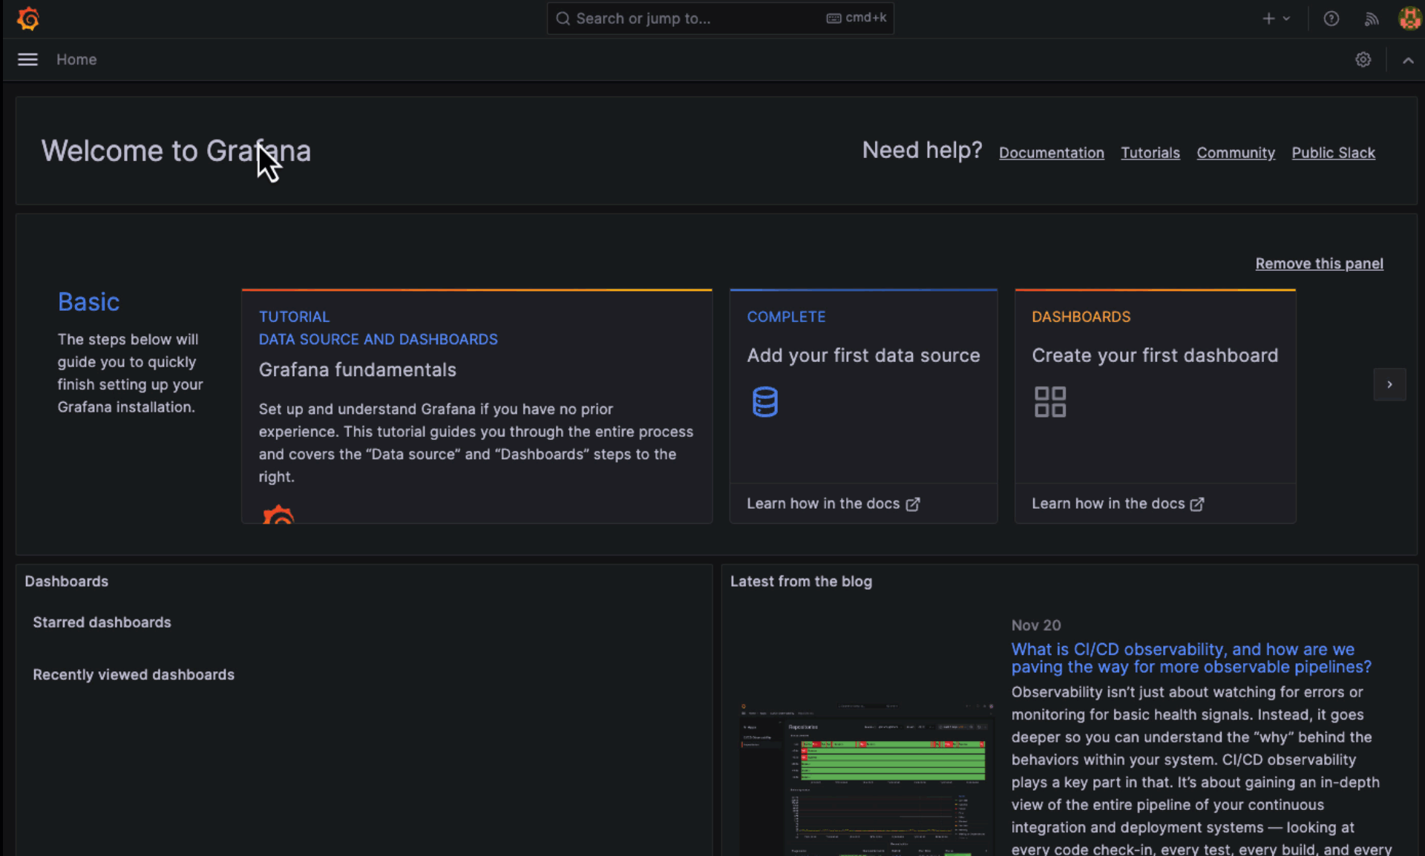
Task: Click the Home breadcrumb
Action: tap(76, 59)
